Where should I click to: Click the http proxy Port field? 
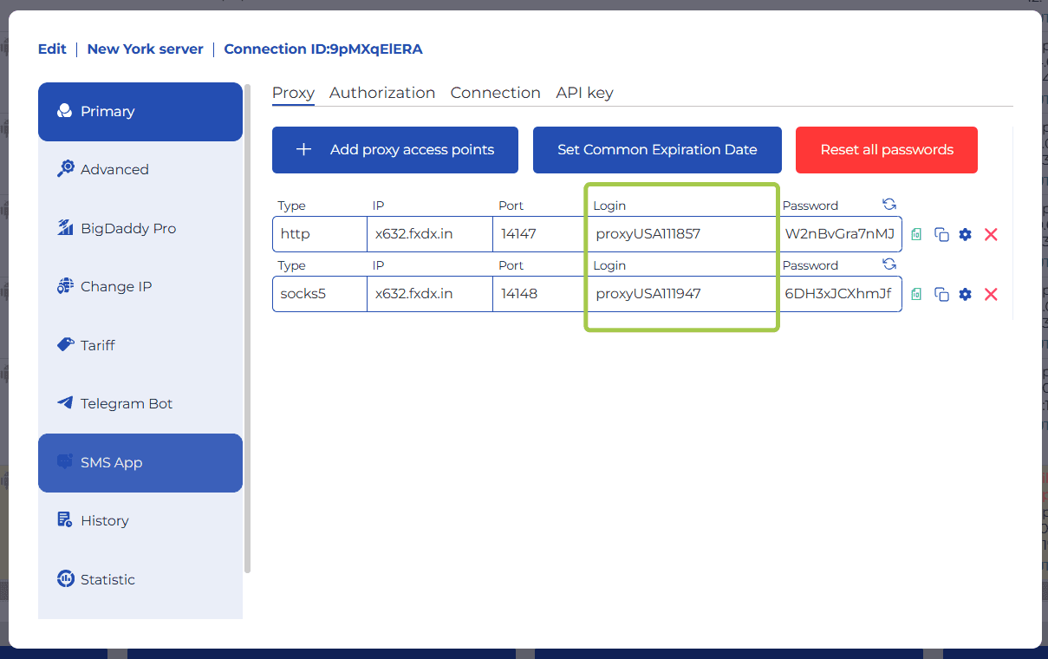[537, 234]
